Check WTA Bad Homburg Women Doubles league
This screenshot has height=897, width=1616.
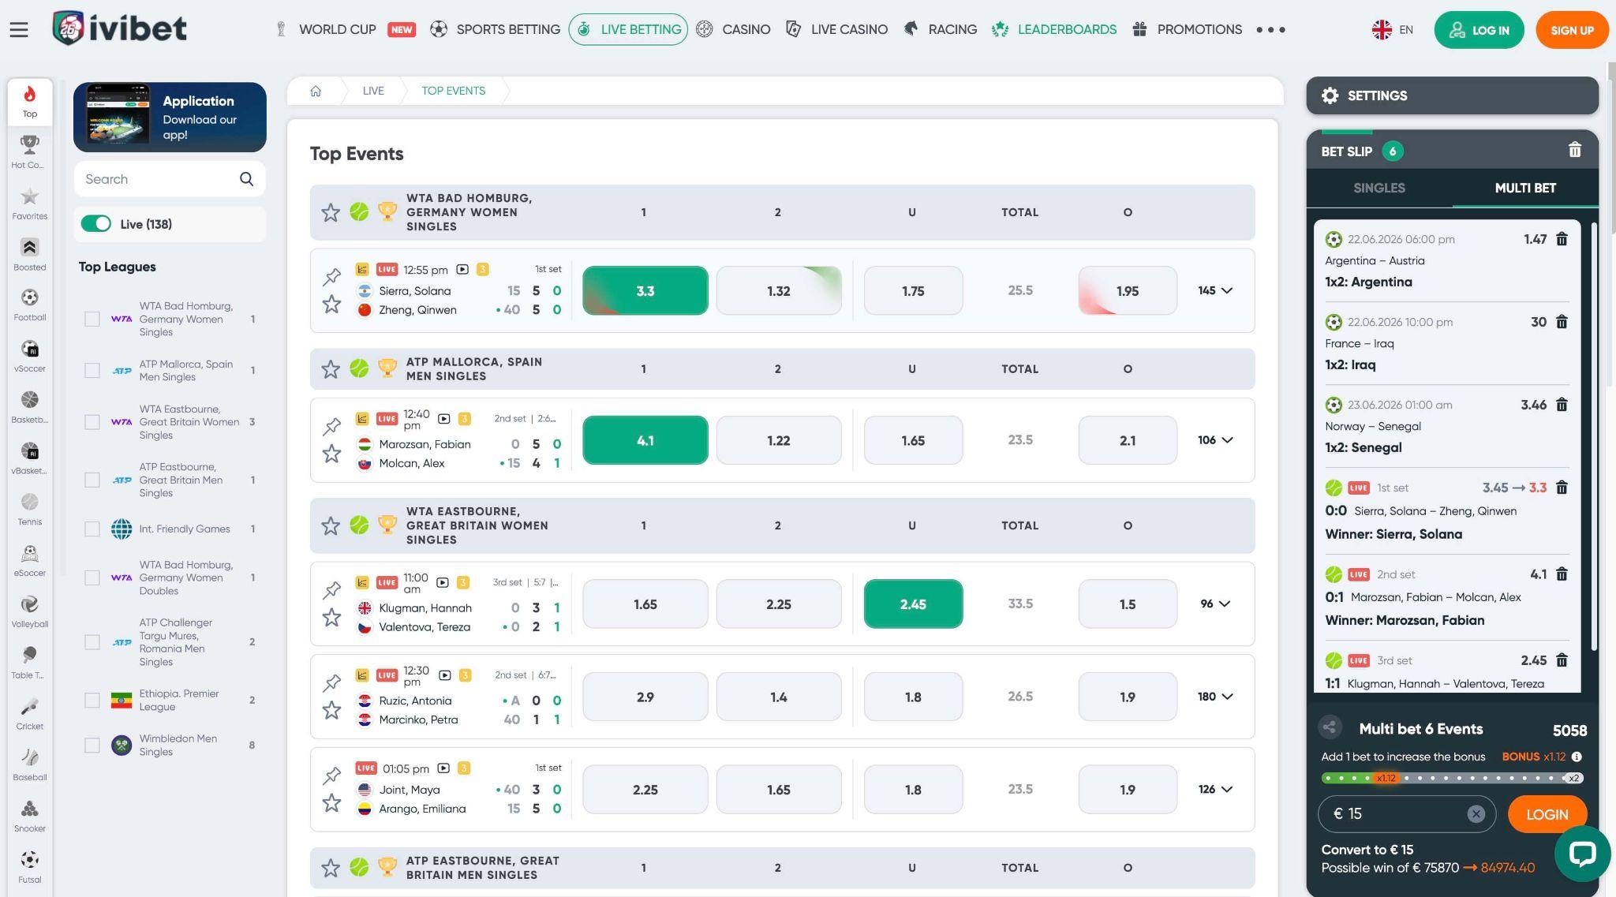pos(92,577)
